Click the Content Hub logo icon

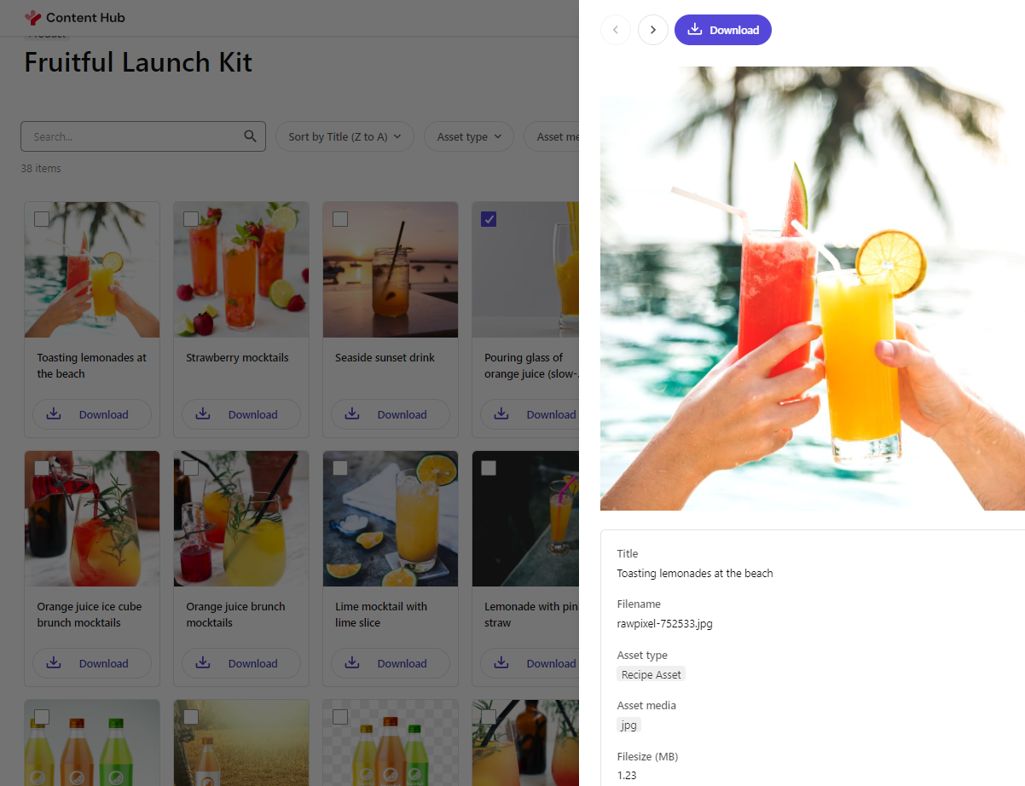click(32, 17)
